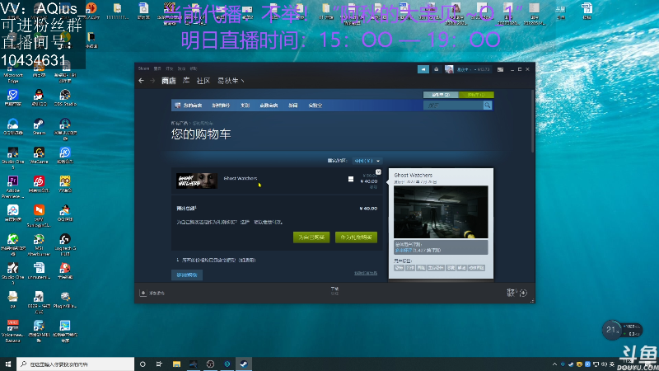Click the plus icon for adding a game
The image size is (659, 371).
[x=143, y=293]
